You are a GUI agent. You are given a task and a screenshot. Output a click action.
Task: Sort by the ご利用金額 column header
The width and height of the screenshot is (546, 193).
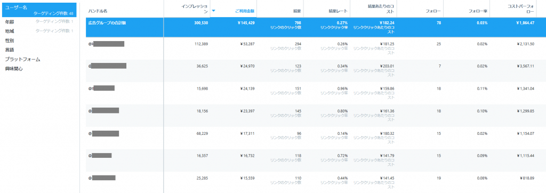pyautogui.click(x=245, y=11)
